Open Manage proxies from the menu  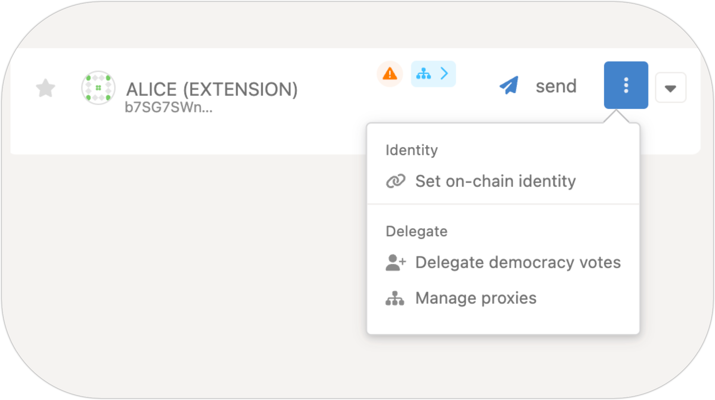pyautogui.click(x=476, y=298)
